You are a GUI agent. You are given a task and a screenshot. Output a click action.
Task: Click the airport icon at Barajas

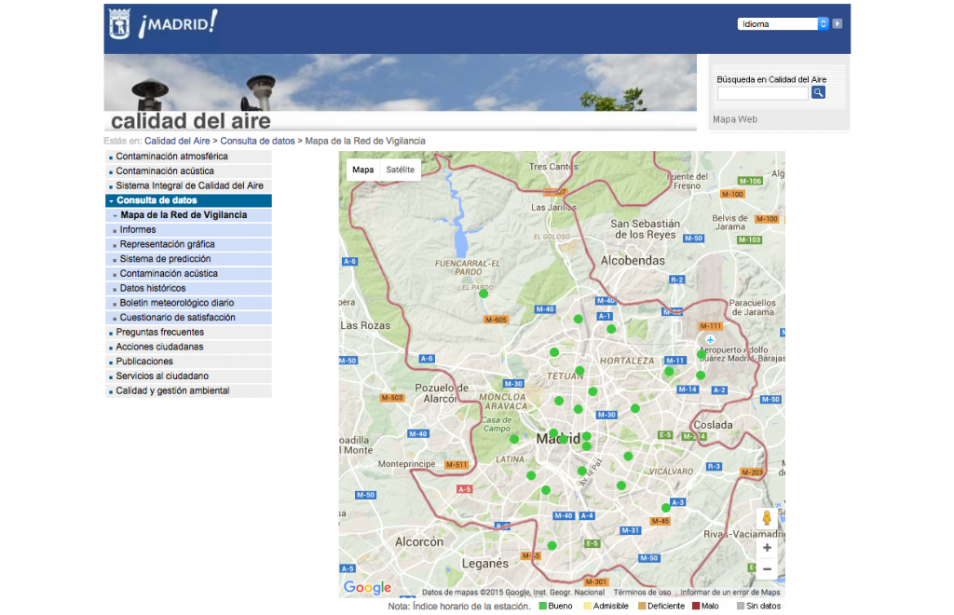click(710, 339)
